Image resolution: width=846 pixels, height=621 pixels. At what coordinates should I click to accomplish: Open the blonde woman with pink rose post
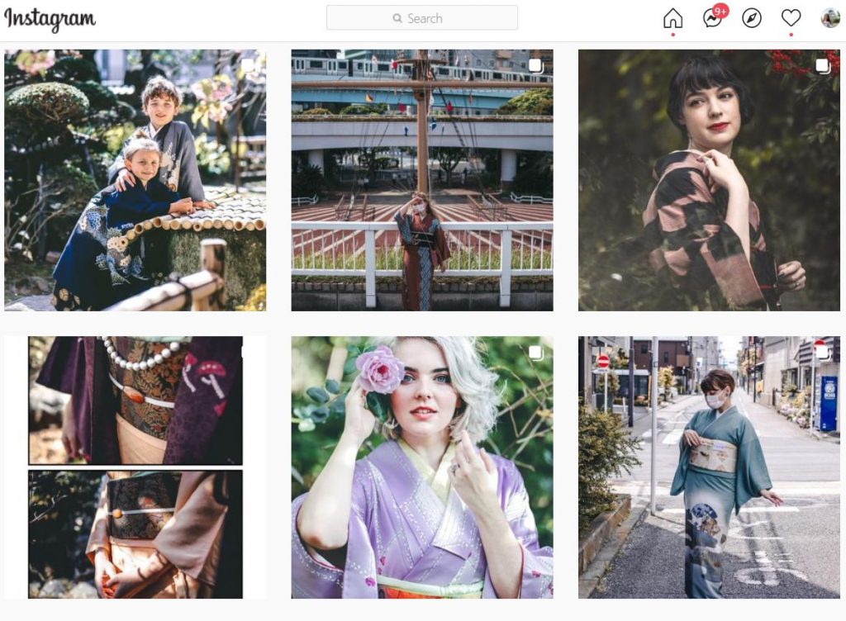422,467
